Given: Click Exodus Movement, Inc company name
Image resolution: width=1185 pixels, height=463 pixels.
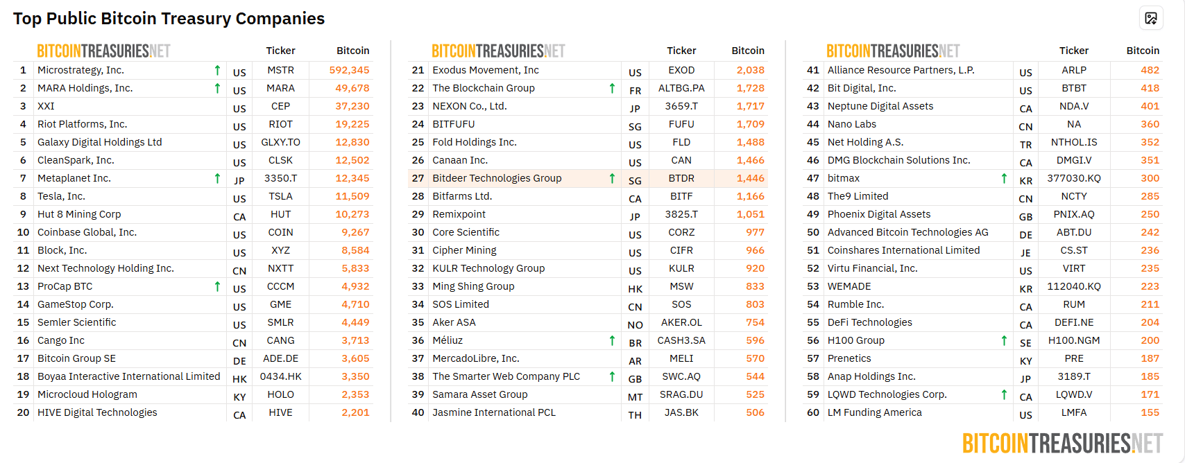Looking at the screenshot, I should (486, 70).
